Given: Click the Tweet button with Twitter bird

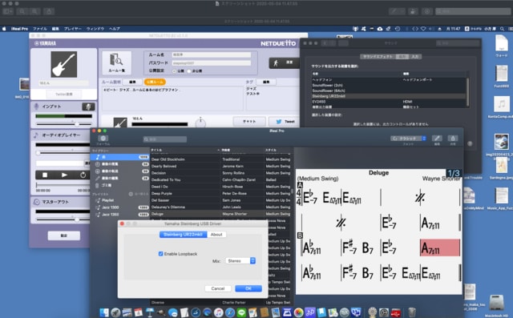Looking at the screenshot, I should point(284,121).
